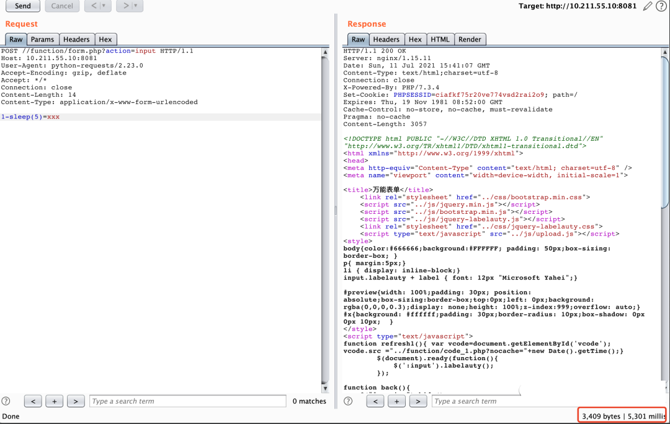The height and width of the screenshot is (424, 670).
Task: Jump to previous match in request search
Action: coord(33,401)
